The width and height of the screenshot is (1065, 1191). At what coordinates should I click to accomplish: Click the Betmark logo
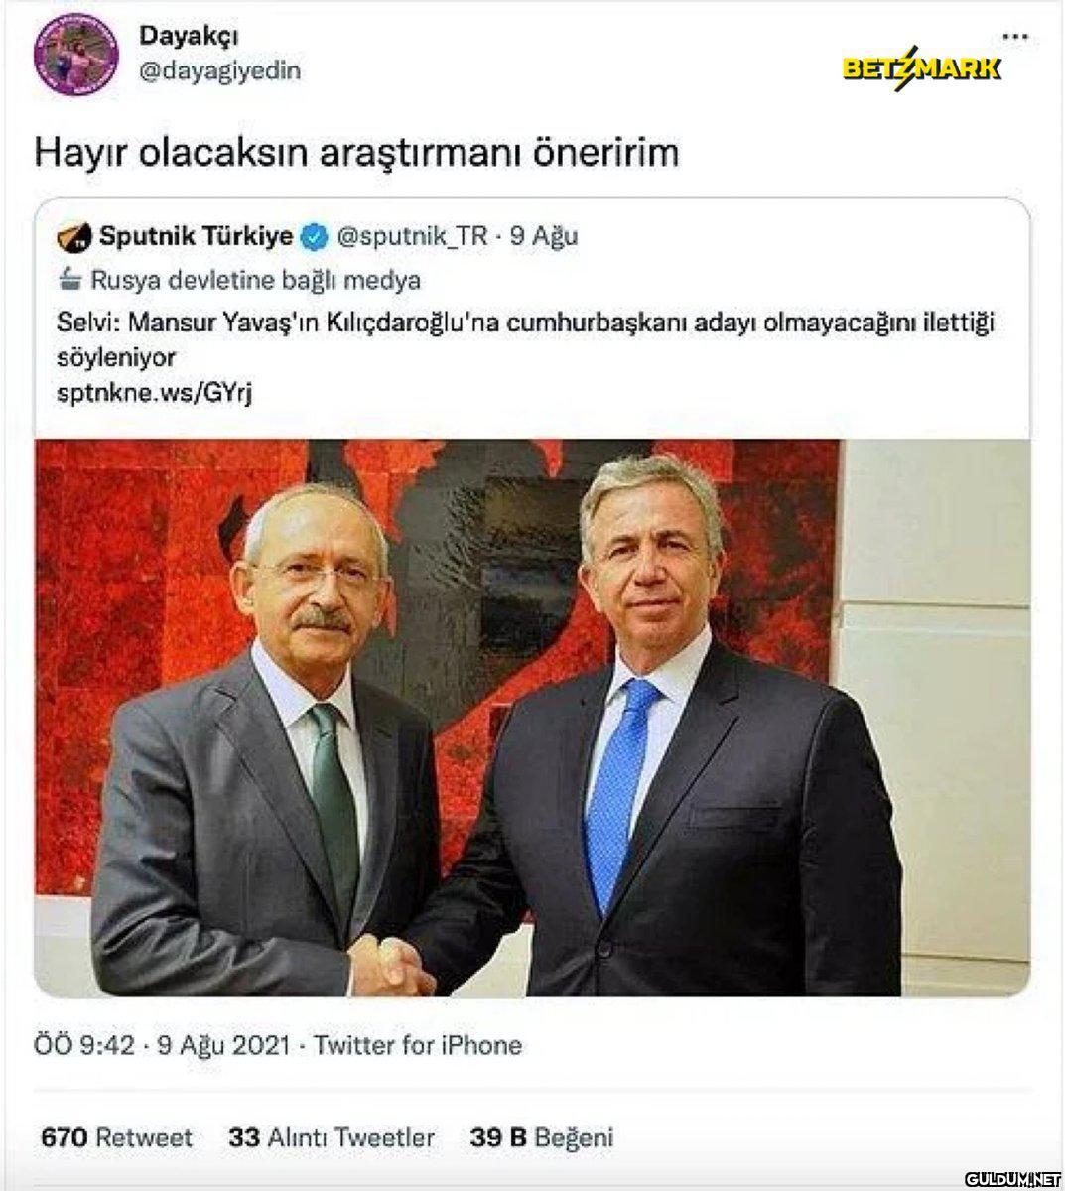pyautogui.click(x=922, y=68)
